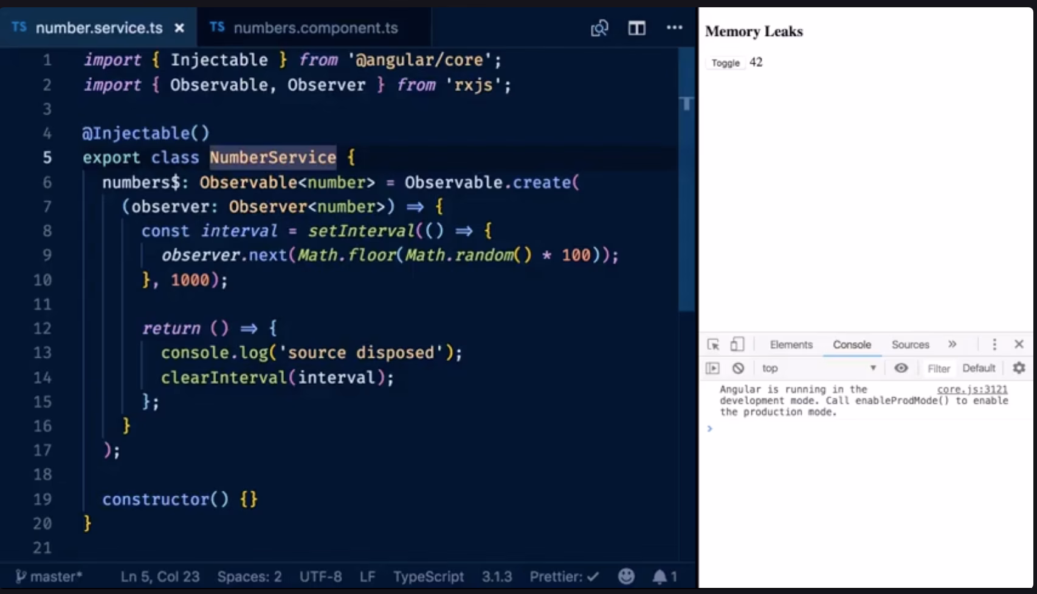
Task: Expand the Default log levels dropdown
Action: click(978, 368)
